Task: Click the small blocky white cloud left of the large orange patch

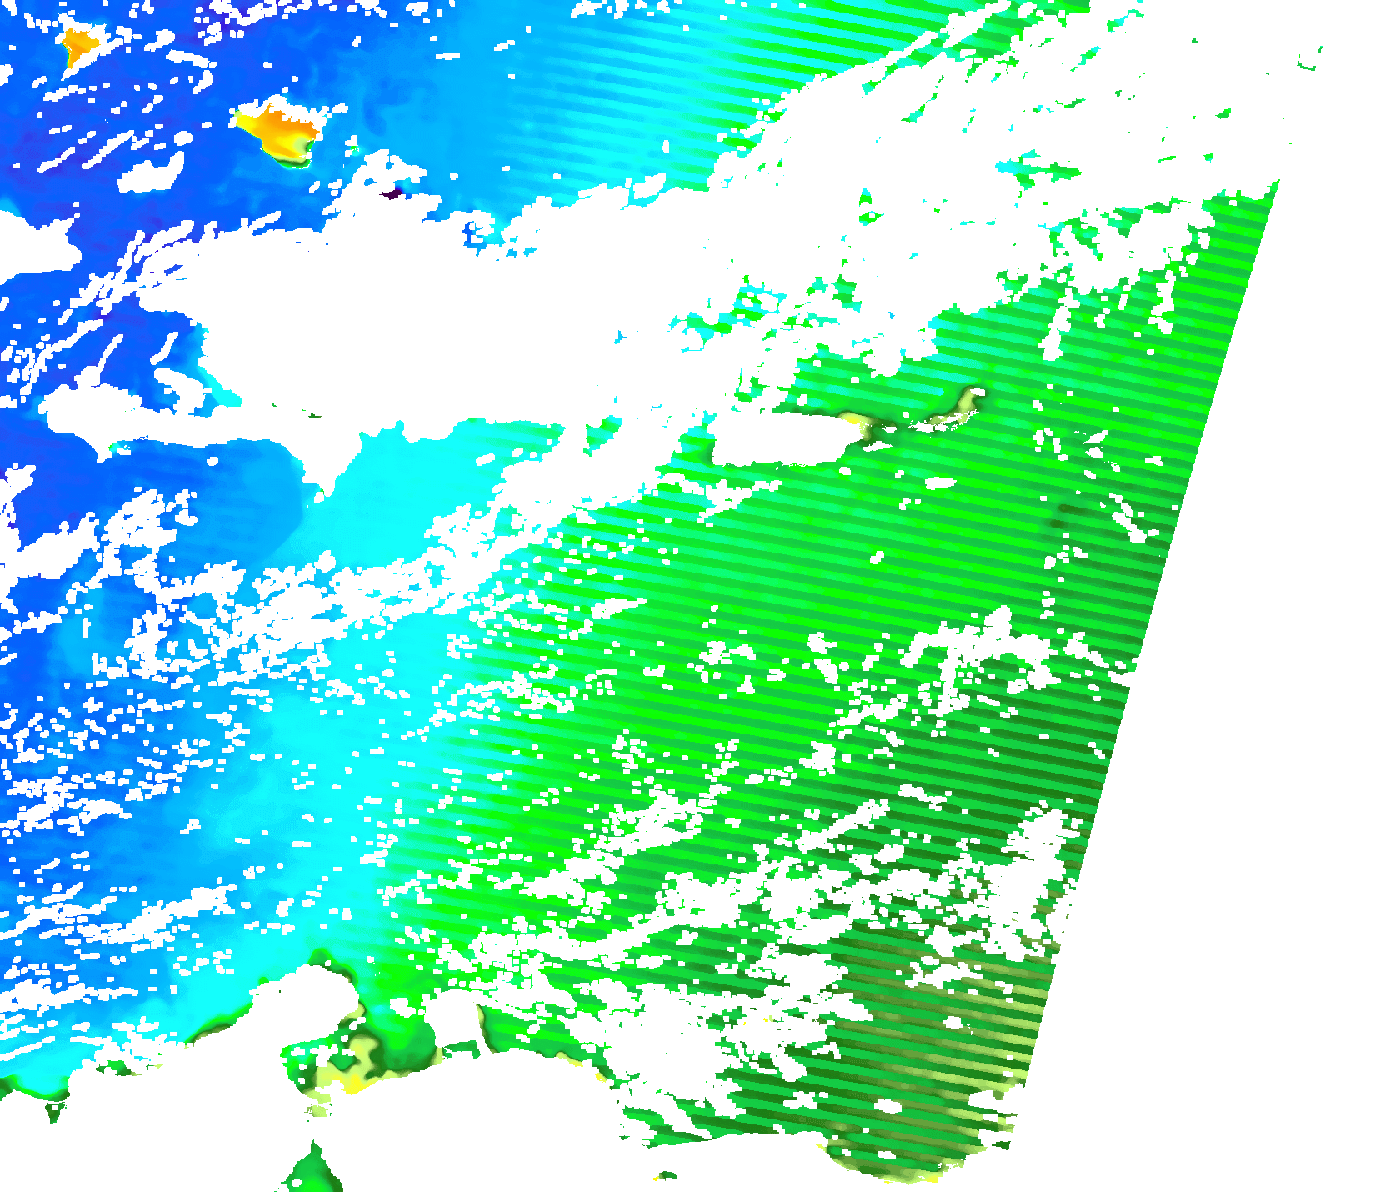Action: (x=152, y=173)
